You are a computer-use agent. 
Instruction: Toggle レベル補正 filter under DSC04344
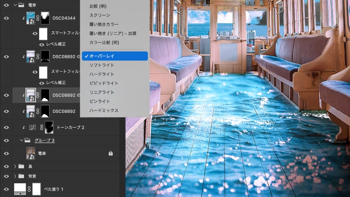(x=42, y=44)
